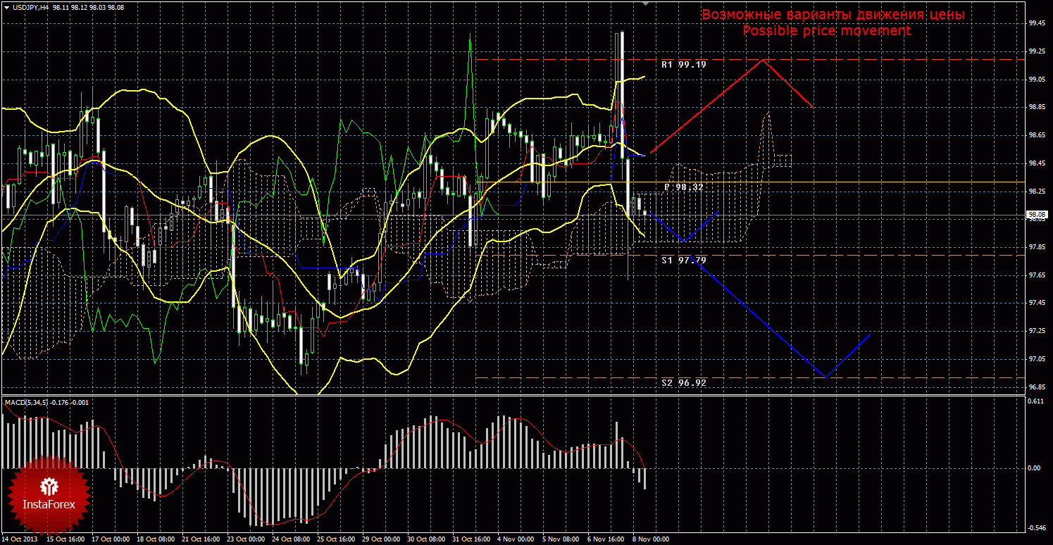Click 99.25 on the price scale
This screenshot has height=545, width=1053.
tap(1037, 51)
